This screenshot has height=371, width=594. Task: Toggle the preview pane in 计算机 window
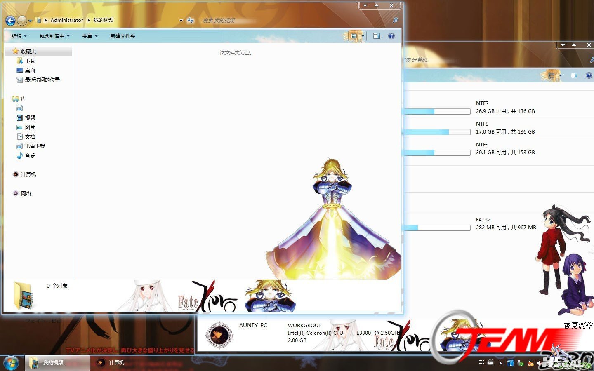tap(574, 75)
